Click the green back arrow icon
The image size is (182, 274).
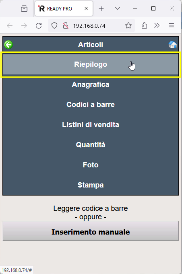click(x=8, y=45)
